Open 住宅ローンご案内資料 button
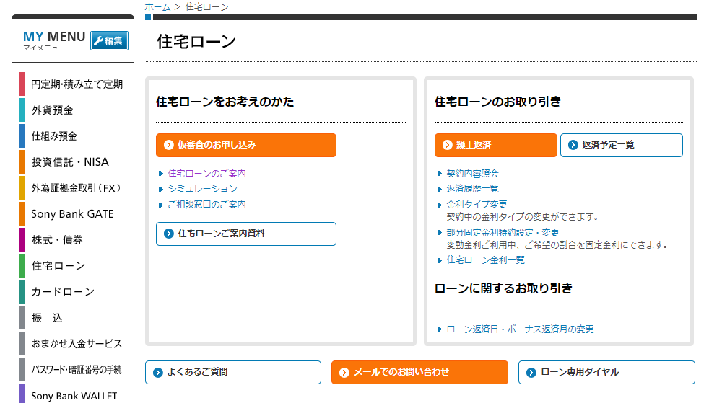This screenshot has height=403, width=709. [x=246, y=234]
